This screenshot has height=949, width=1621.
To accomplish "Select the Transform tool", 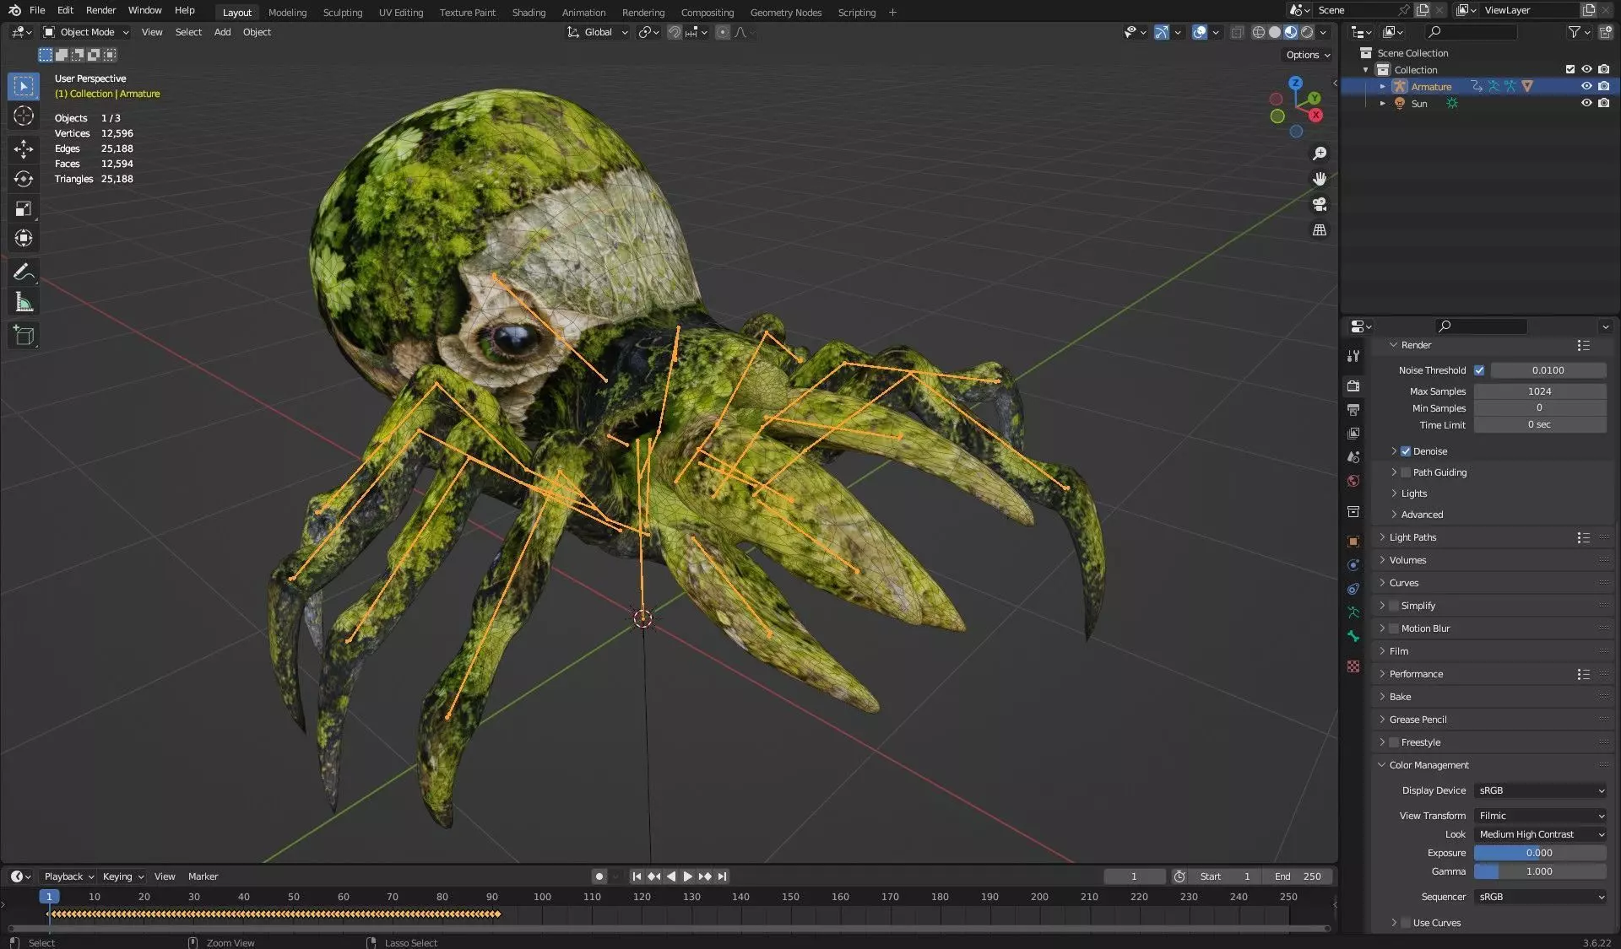I will pyautogui.click(x=24, y=238).
